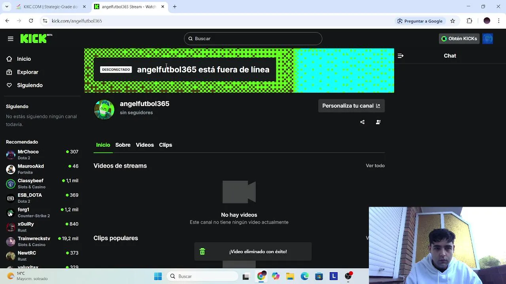Switch to the KIKC.COM browser tab
The height and width of the screenshot is (284, 506).
click(x=51, y=7)
